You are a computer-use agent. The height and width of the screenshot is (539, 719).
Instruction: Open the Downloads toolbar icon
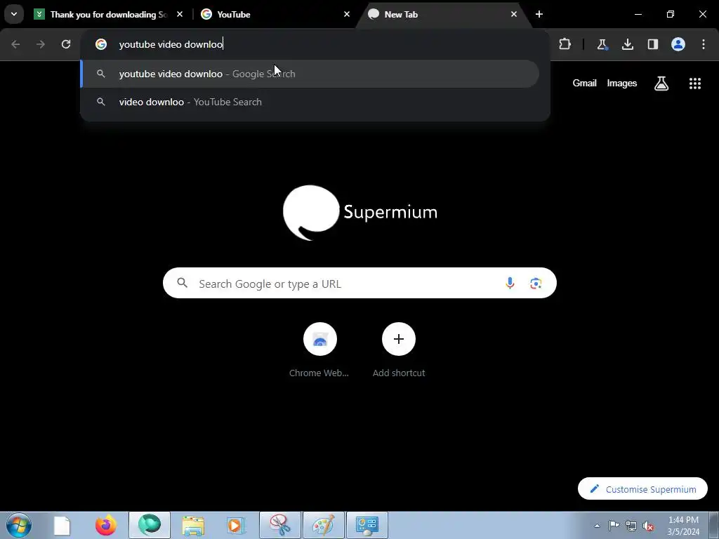click(627, 44)
